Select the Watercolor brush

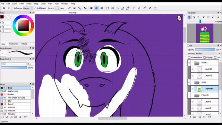15,91
